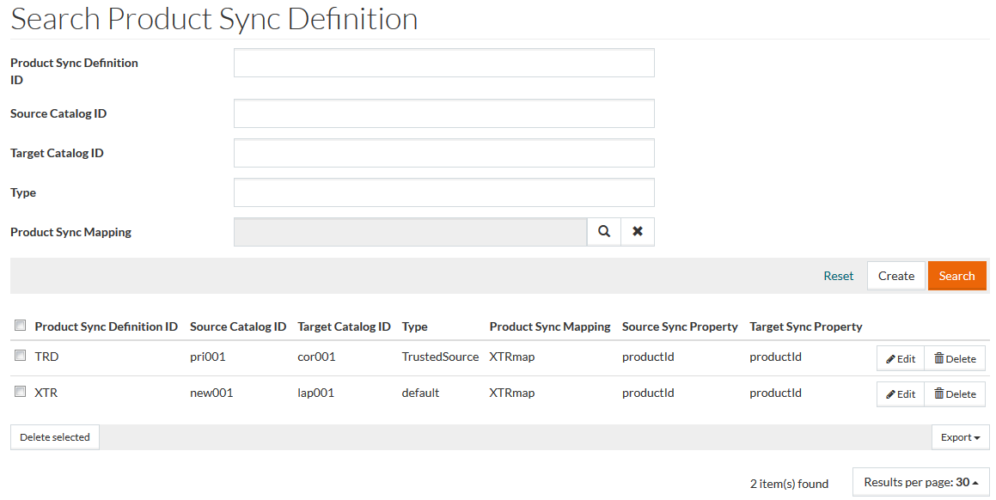Delete the TRD sync definition row
The height and width of the screenshot is (500, 996).
click(955, 358)
